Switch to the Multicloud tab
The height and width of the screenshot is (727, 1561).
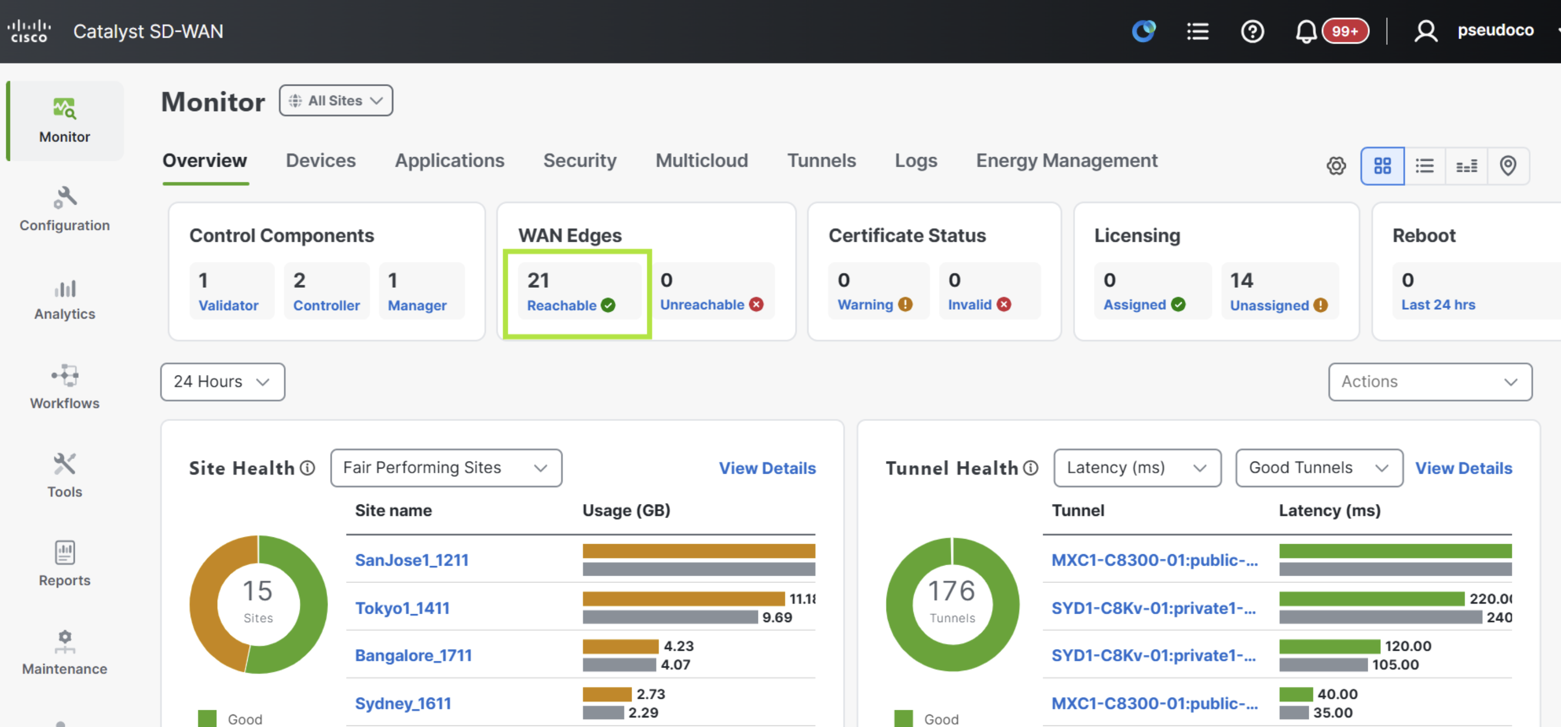702,160
